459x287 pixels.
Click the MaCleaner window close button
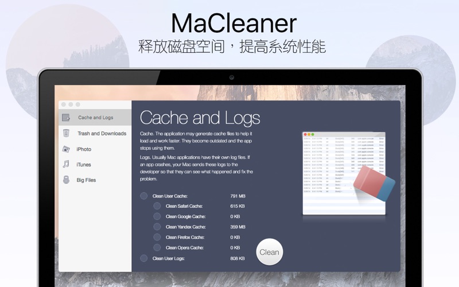click(64, 104)
